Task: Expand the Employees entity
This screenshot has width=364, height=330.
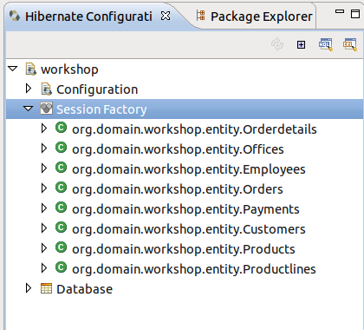Action: [x=44, y=168]
